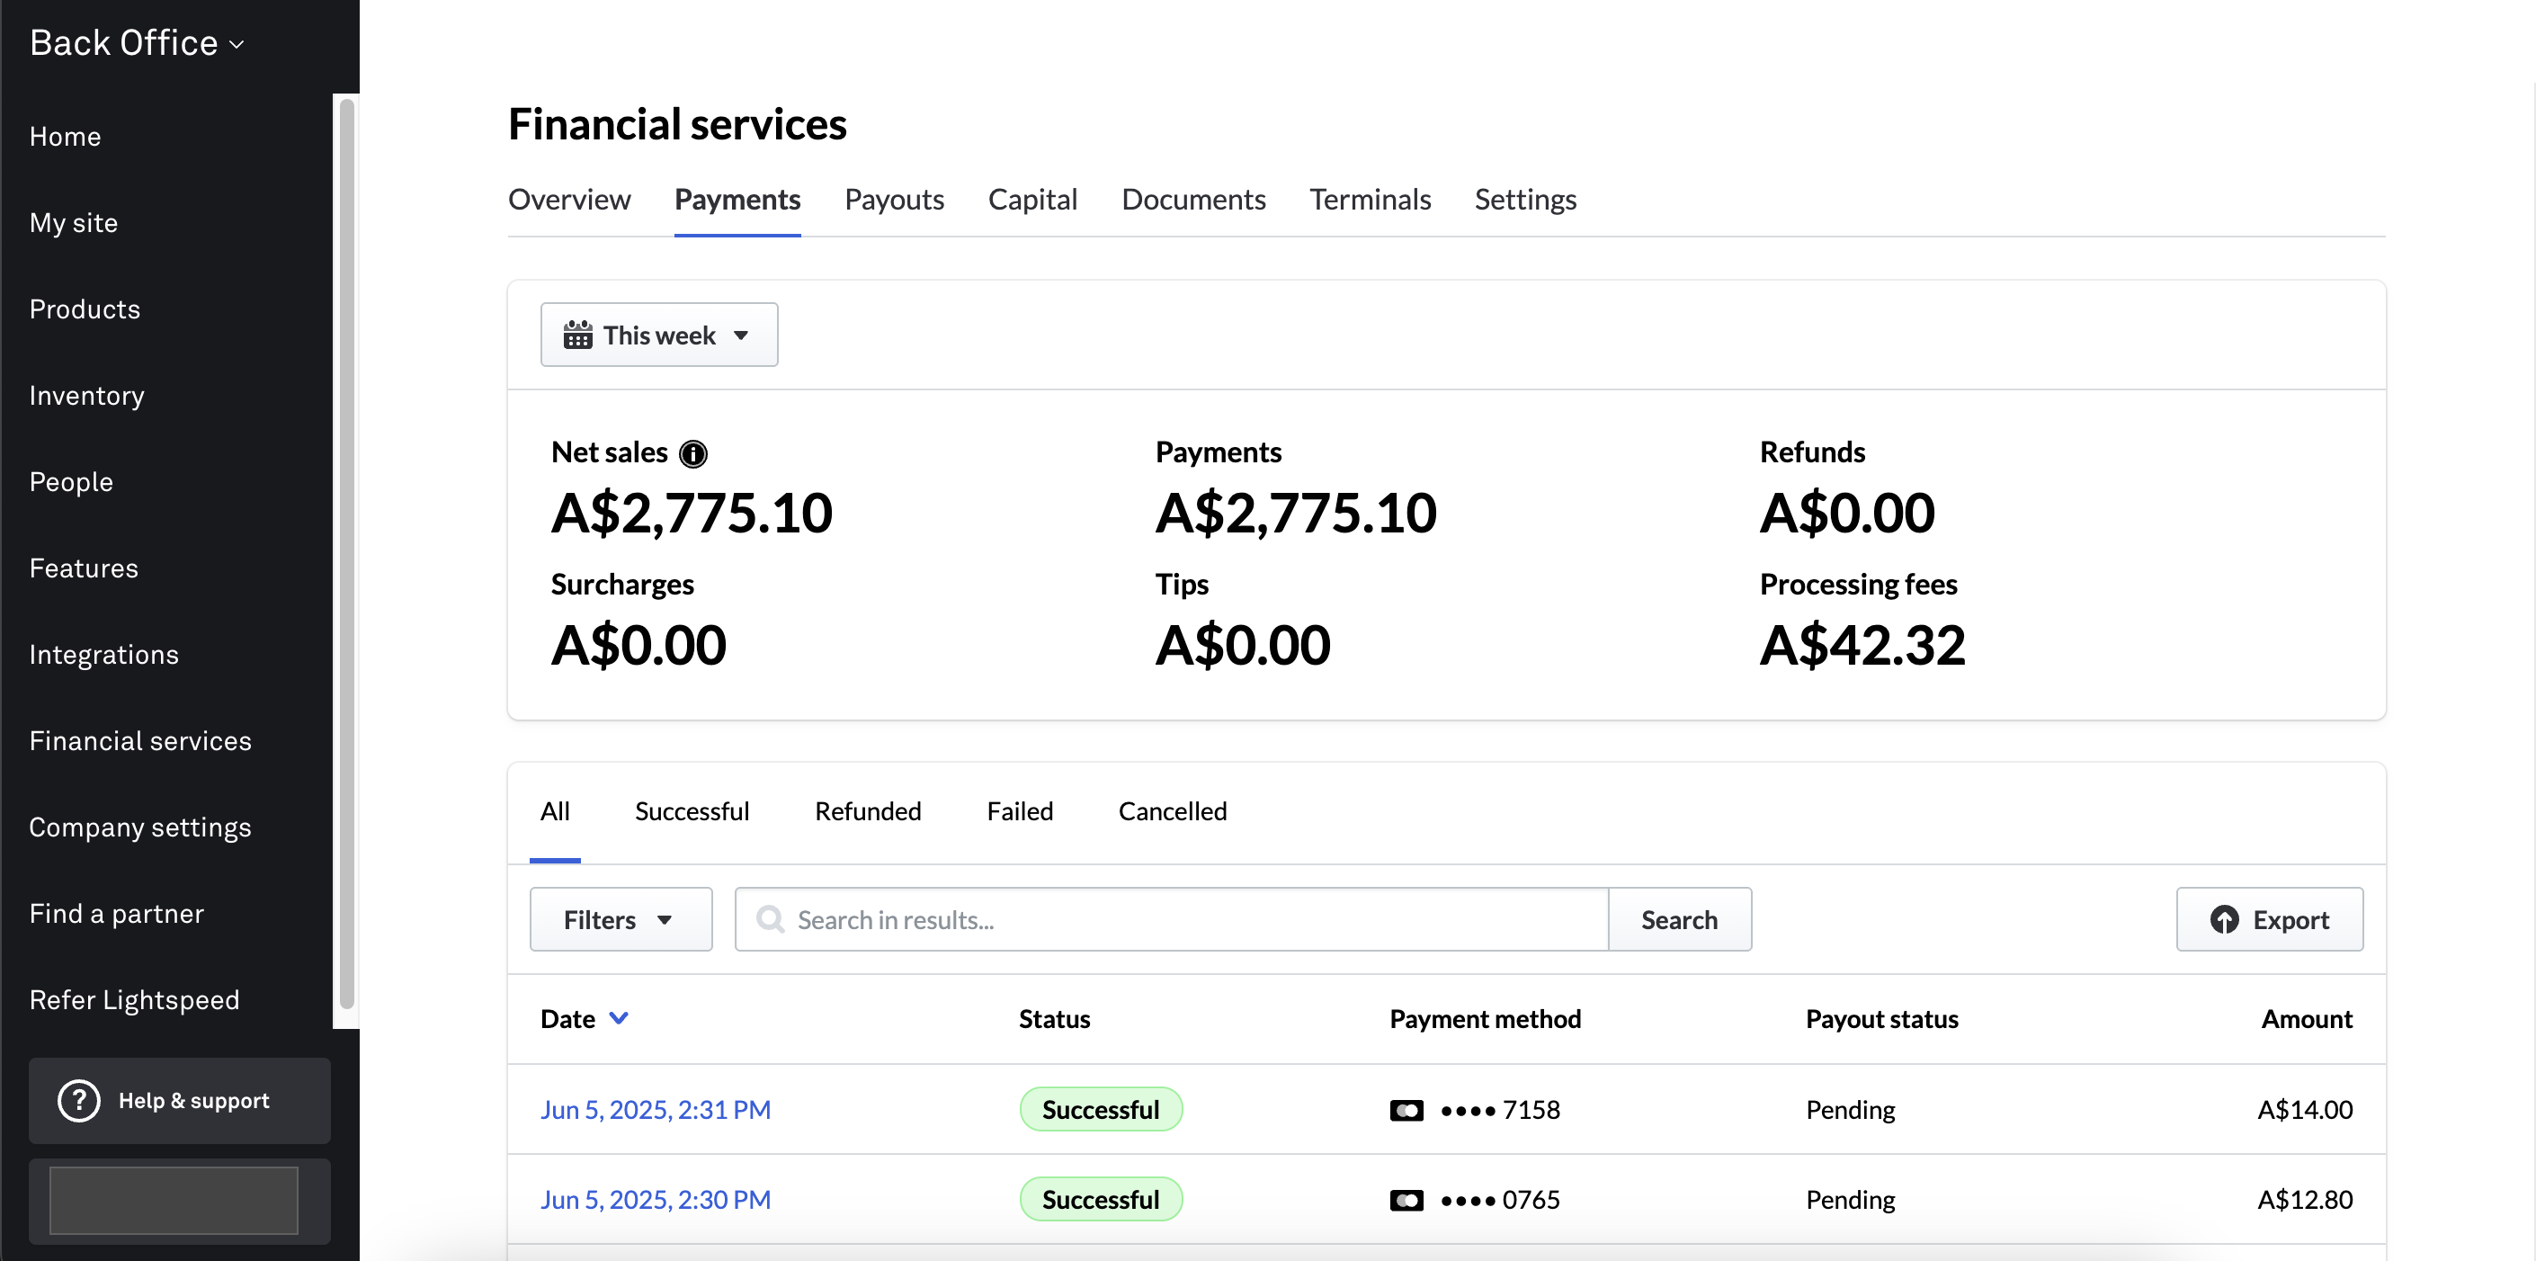Click the grey account box below Help & support
The width and height of the screenshot is (2536, 1261).
coord(174,1200)
